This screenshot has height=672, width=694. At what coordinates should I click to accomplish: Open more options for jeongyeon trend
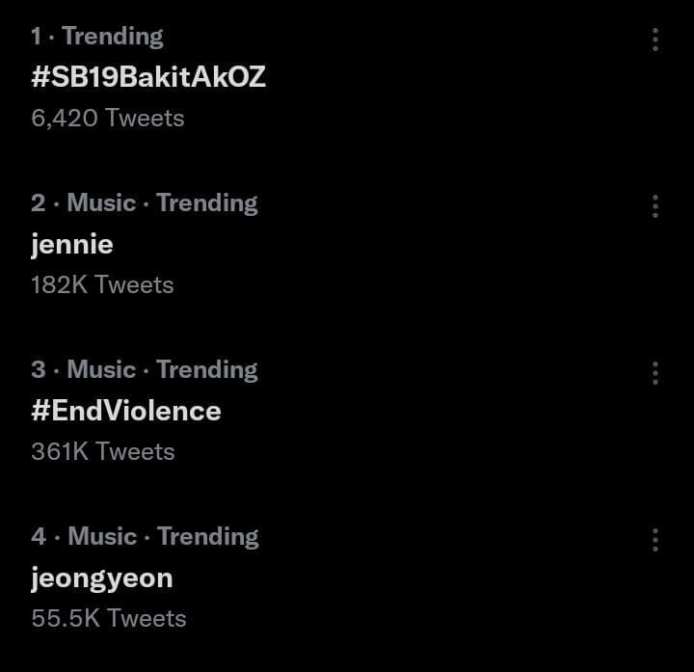pos(655,540)
